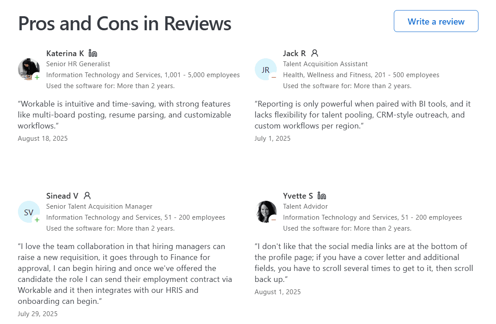The height and width of the screenshot is (324, 496).
Task: Click Katerina's review about multi-board posting
Action: pos(125,115)
